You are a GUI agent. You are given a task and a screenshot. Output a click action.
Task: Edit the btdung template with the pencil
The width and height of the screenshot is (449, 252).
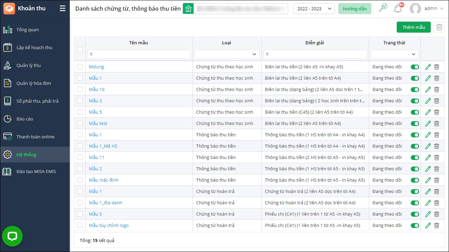click(428, 67)
